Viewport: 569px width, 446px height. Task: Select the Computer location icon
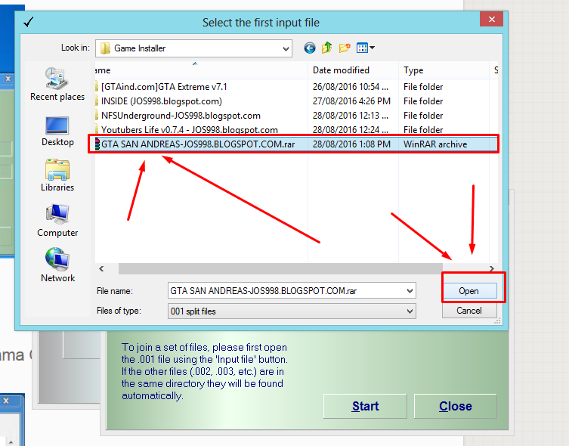[57, 214]
